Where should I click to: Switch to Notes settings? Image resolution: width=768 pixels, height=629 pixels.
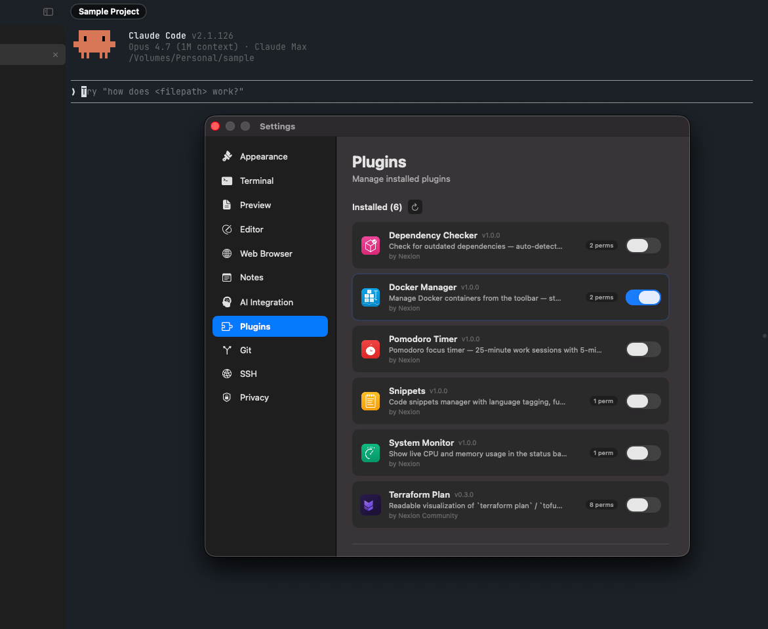tap(270, 278)
